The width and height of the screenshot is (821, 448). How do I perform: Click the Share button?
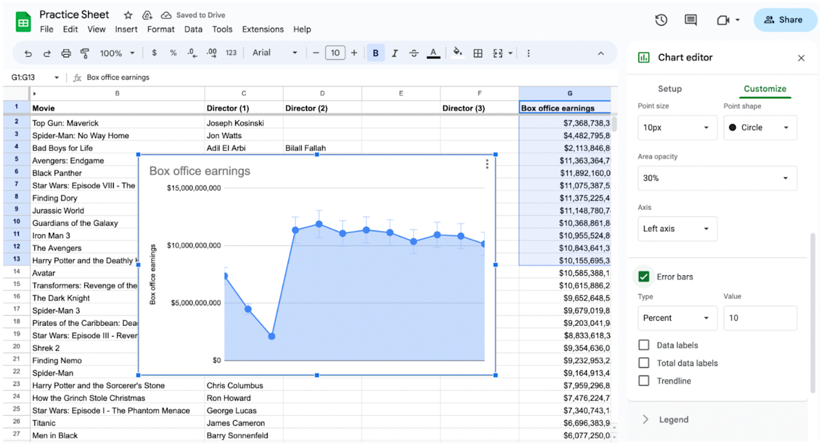(x=785, y=20)
